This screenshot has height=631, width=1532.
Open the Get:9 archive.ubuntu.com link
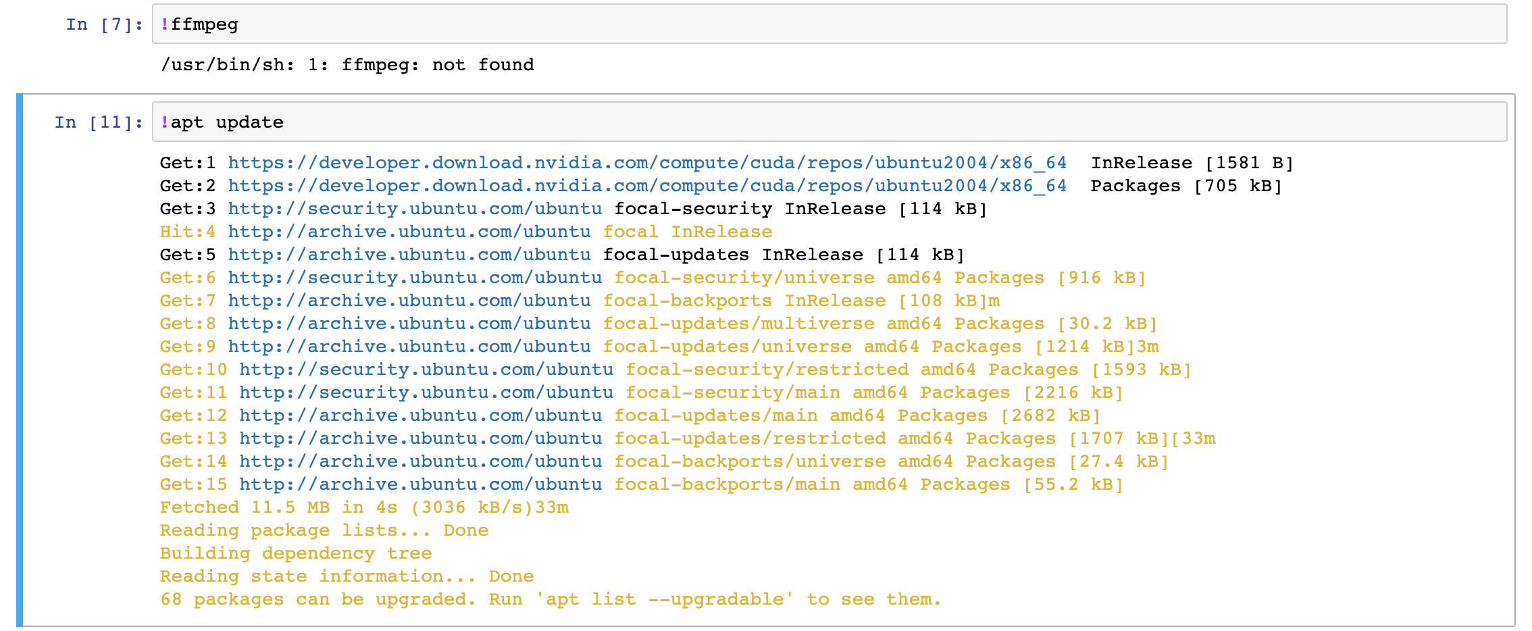tap(409, 347)
